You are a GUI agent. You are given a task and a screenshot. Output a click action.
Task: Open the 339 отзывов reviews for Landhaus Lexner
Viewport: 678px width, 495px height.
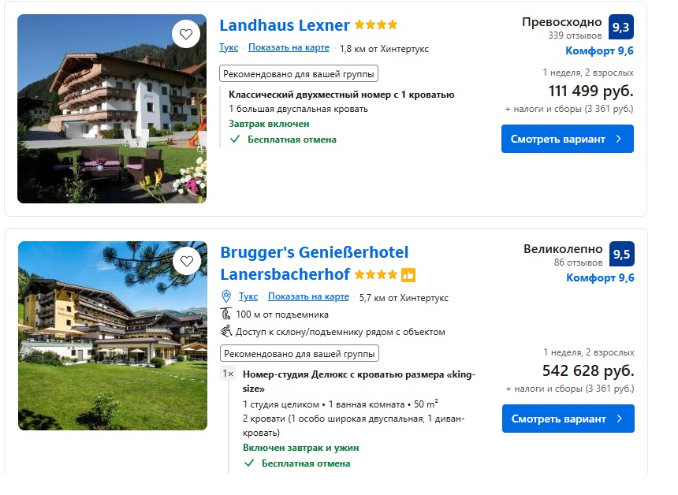575,35
